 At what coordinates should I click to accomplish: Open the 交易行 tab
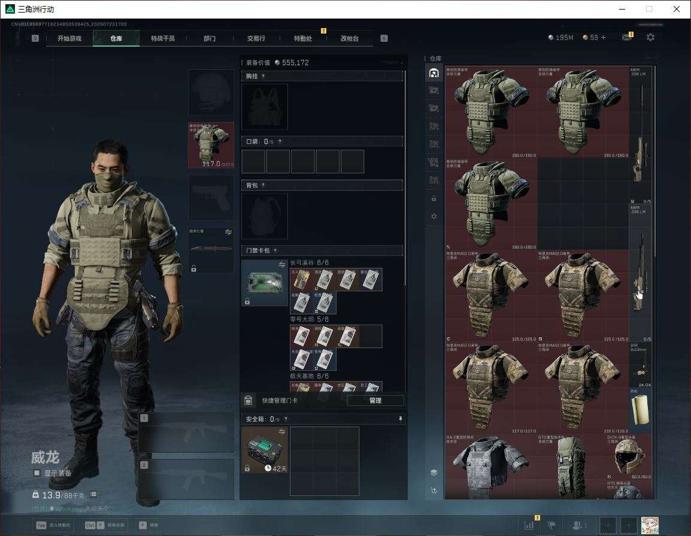256,38
